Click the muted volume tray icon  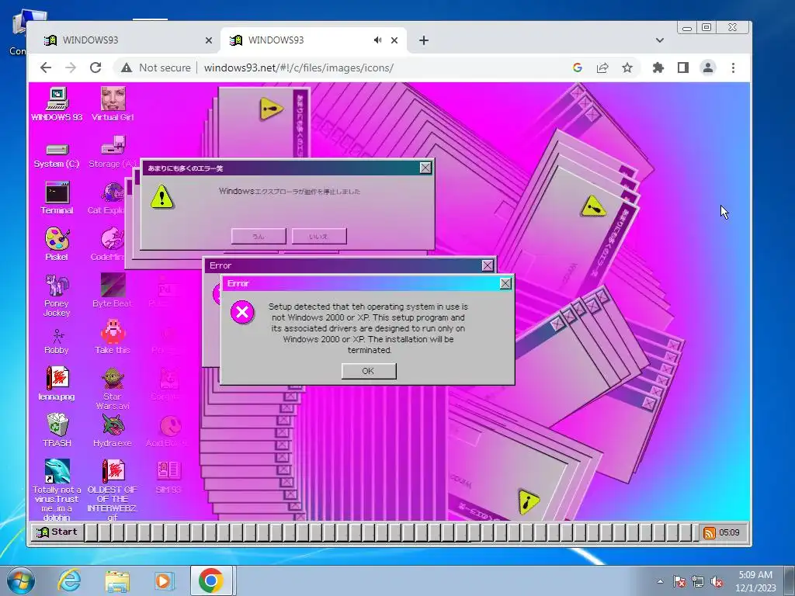[x=717, y=582]
